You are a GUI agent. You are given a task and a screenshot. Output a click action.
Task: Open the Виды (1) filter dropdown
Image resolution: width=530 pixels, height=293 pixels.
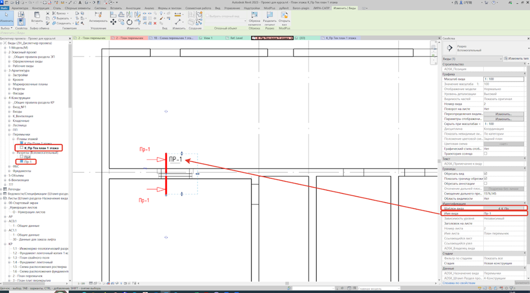[472, 59]
